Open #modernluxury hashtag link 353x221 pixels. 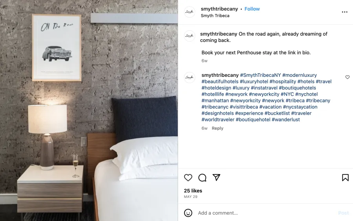pyautogui.click(x=300, y=75)
